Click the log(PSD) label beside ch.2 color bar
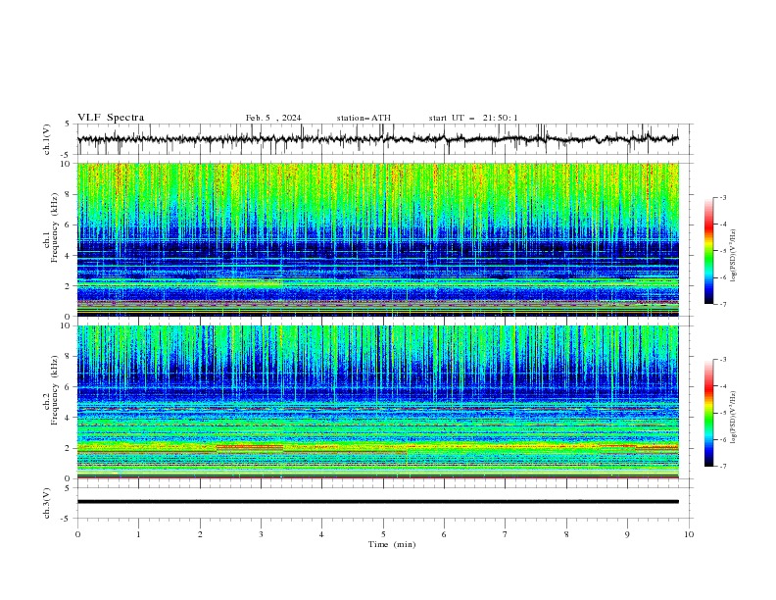 734,418
